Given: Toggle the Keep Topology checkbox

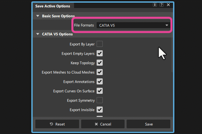Looking at the screenshot, I should point(100,63).
